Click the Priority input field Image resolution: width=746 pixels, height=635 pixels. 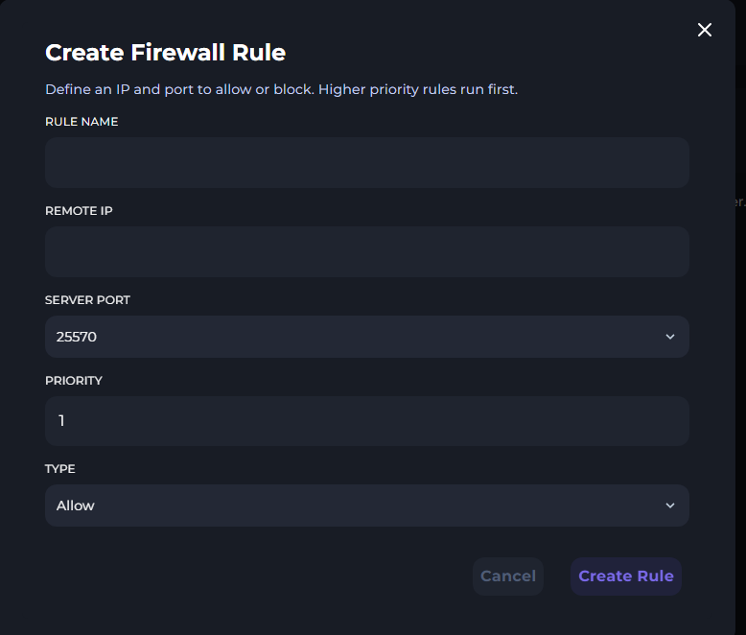click(366, 421)
